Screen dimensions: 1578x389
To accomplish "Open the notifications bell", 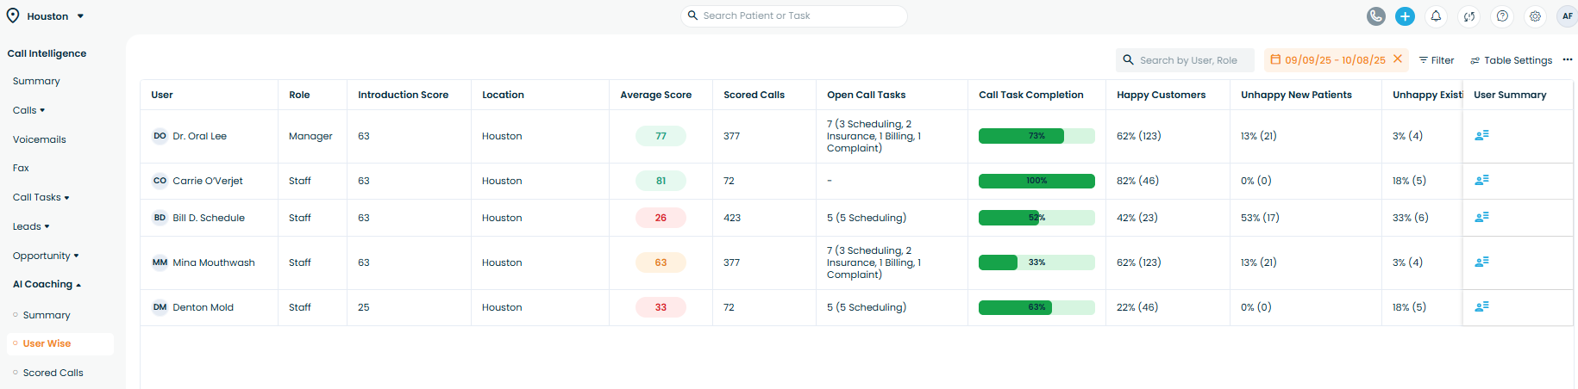I will click(1436, 16).
